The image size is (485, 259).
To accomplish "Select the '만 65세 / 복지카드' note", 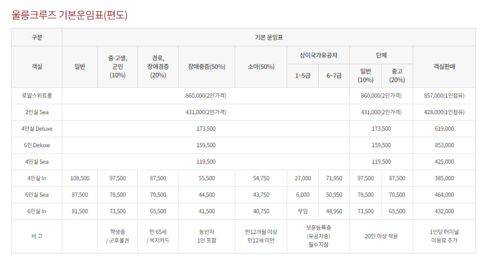I will tap(158, 236).
